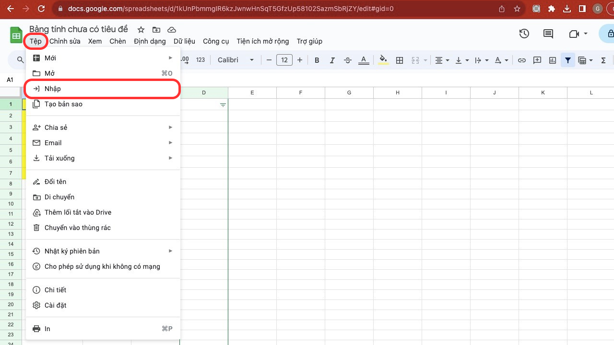
Task: Choose Đổi tên to rename
Action: coord(103,182)
